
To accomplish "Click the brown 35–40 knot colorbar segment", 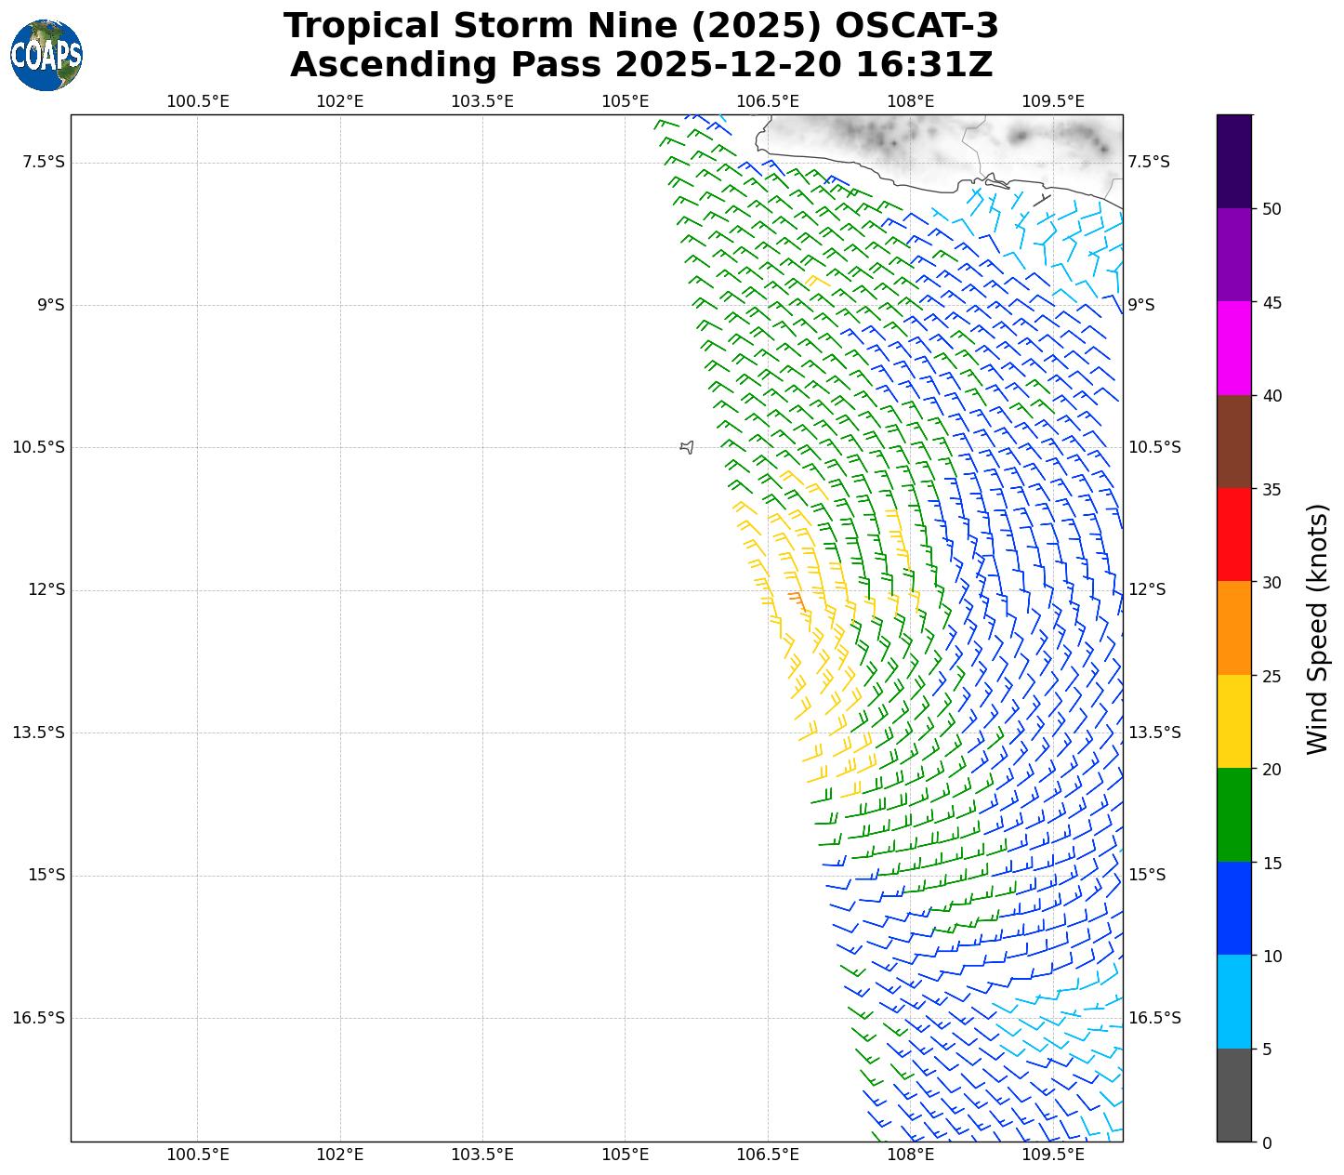I will [x=1234, y=442].
